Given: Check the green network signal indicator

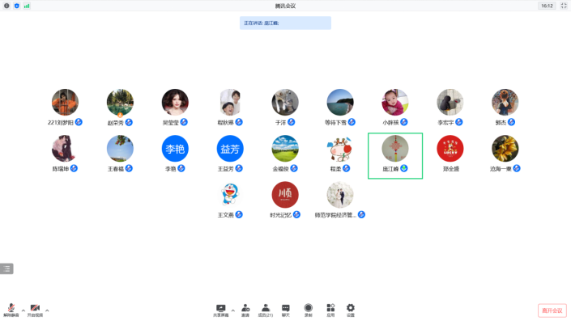Looking at the screenshot, I should [x=27, y=6].
